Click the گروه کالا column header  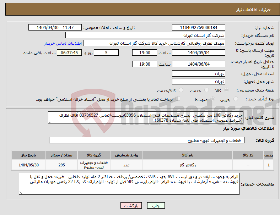click(94, 155)
